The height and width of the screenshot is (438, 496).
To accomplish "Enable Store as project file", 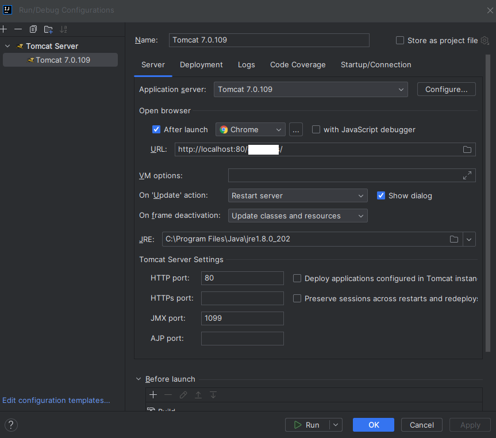I will [x=400, y=40].
